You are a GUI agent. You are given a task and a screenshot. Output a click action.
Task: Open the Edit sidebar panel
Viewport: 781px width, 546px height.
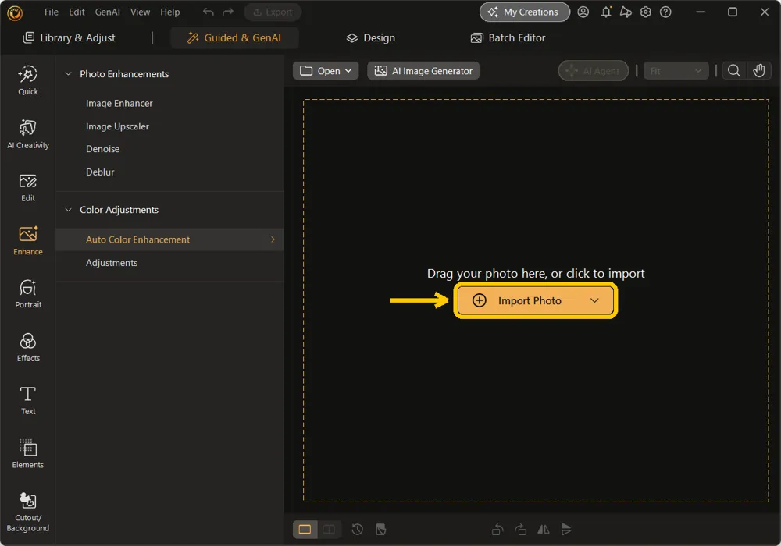(28, 187)
